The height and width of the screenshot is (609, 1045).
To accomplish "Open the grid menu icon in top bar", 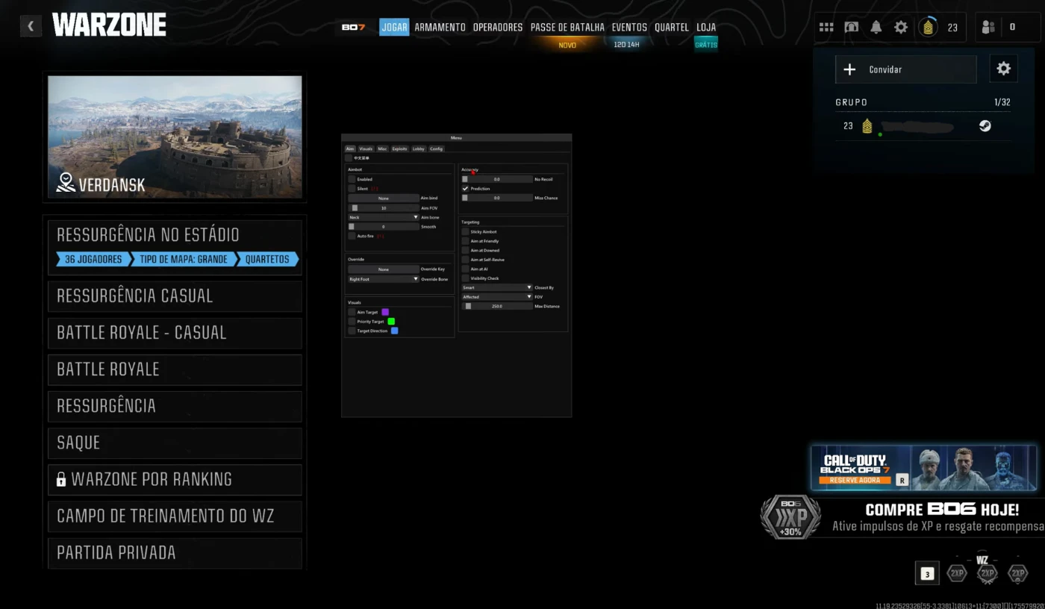I will [x=826, y=27].
